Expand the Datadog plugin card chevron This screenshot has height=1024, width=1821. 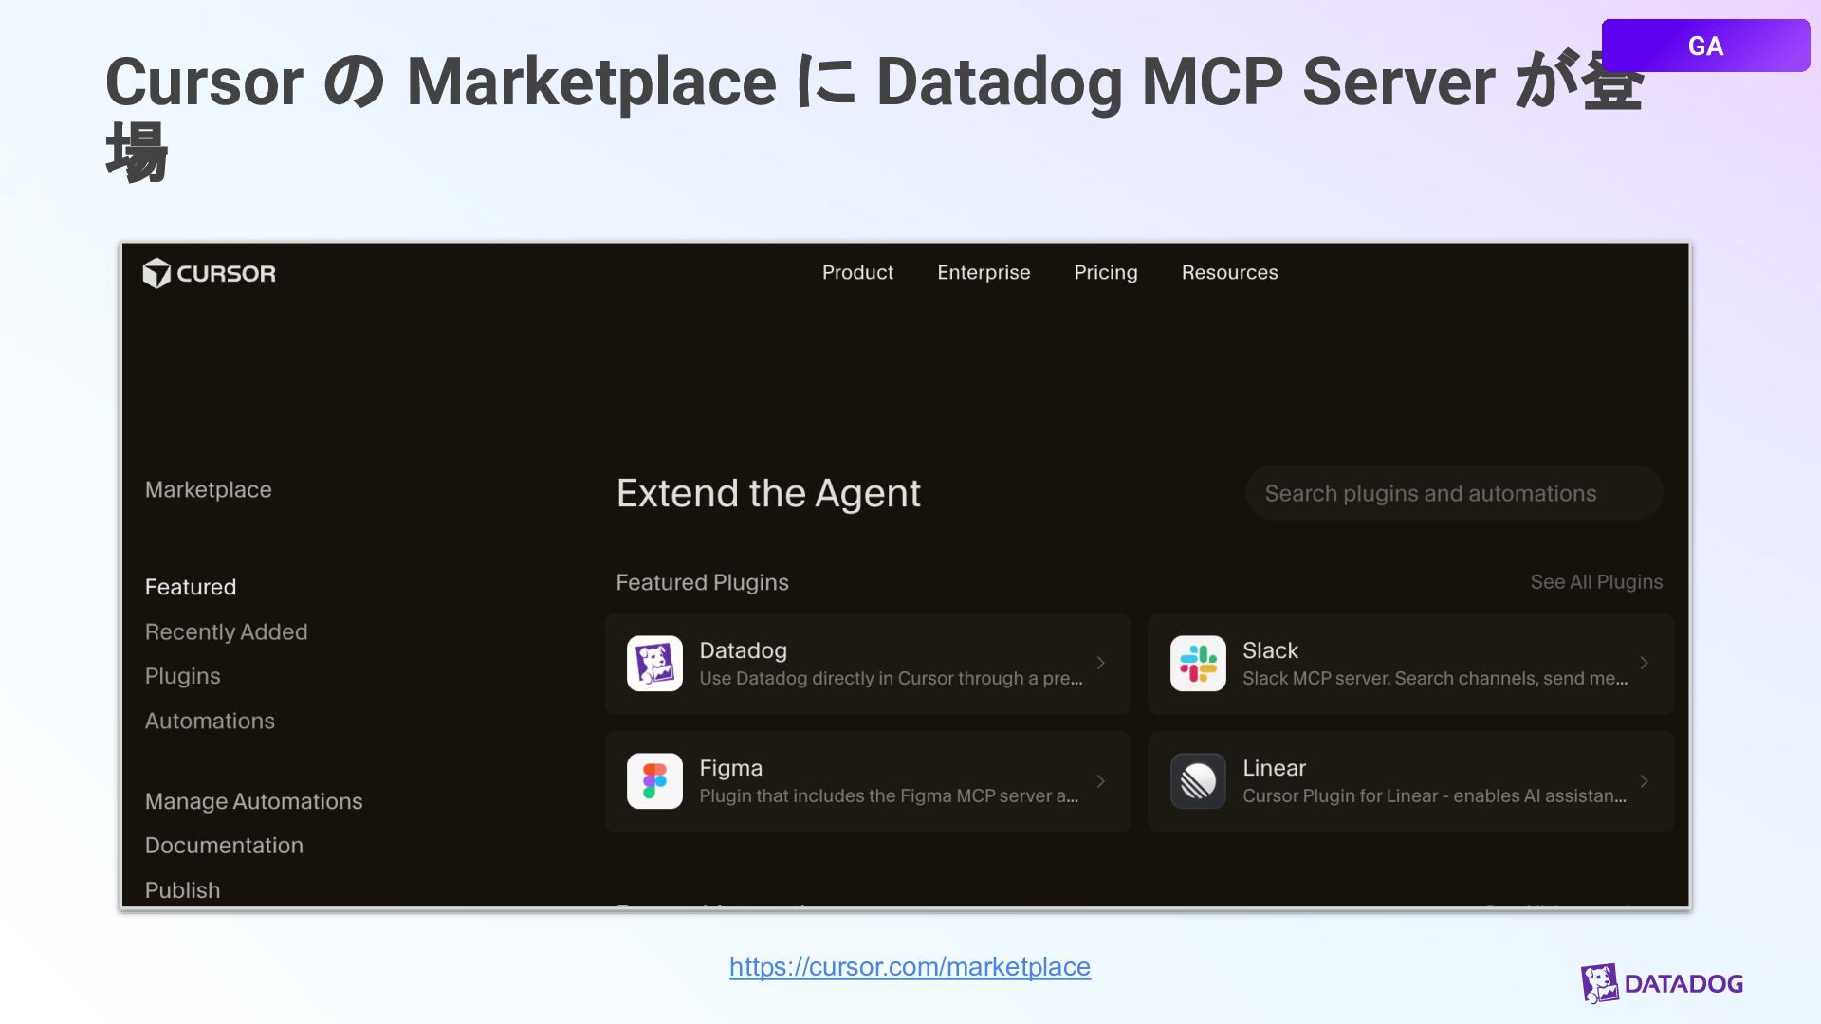click(x=1100, y=664)
